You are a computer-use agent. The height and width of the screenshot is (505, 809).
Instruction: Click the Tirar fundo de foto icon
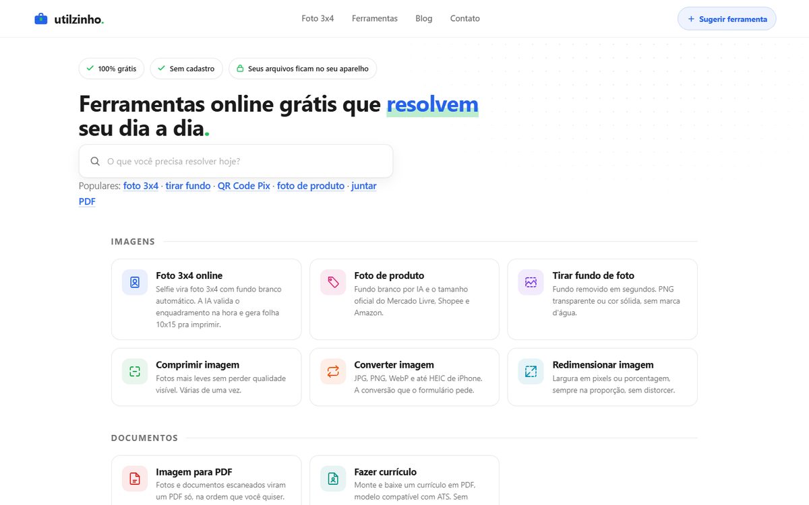click(531, 282)
